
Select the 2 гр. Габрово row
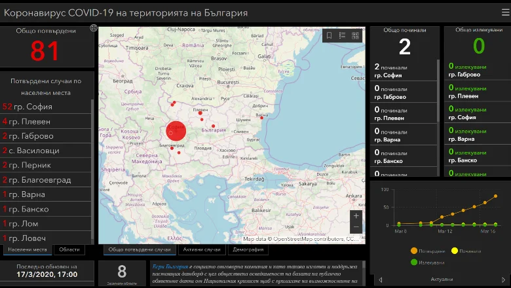click(x=46, y=136)
